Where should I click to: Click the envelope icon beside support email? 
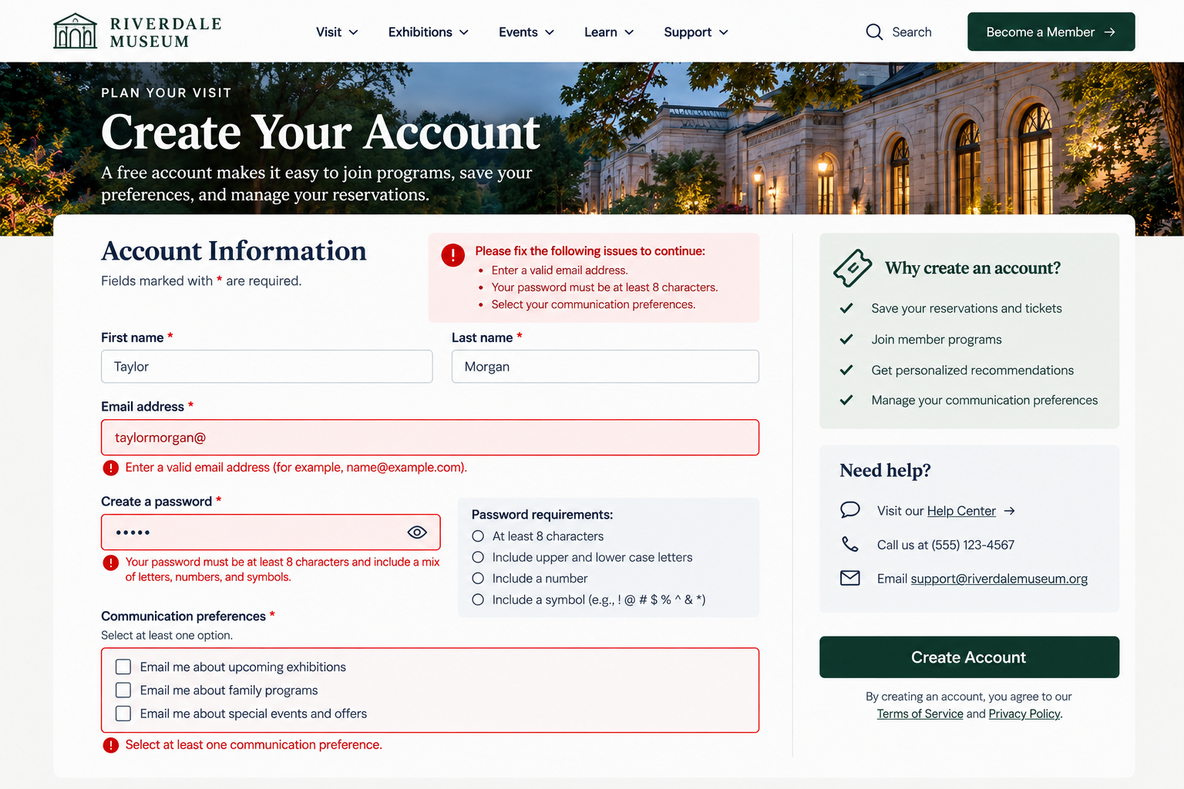(849, 578)
